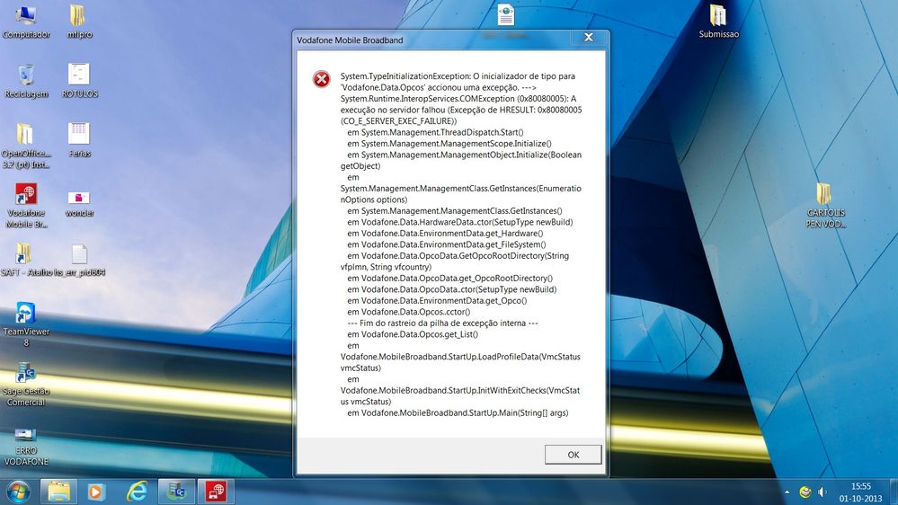Expand hidden system tray icons arrow
Image resolution: width=898 pixels, height=505 pixels.
click(788, 492)
